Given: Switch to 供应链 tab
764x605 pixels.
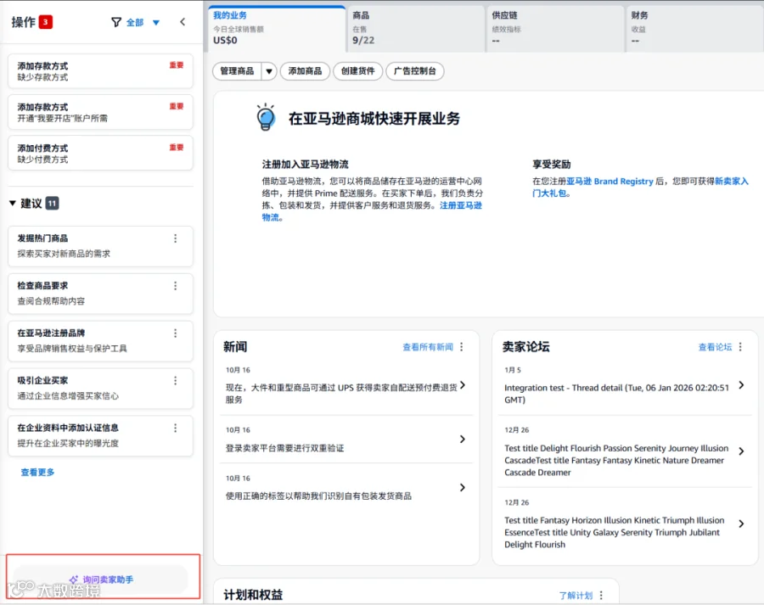Looking at the screenshot, I should point(555,28).
